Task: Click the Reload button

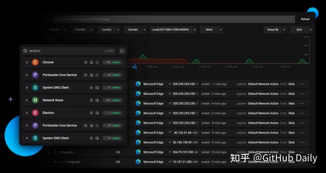Action: [x=305, y=19]
